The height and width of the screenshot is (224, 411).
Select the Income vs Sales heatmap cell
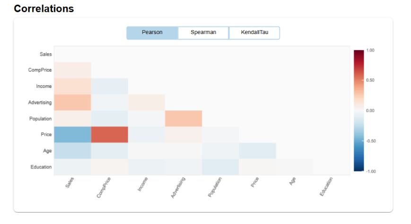[72, 86]
